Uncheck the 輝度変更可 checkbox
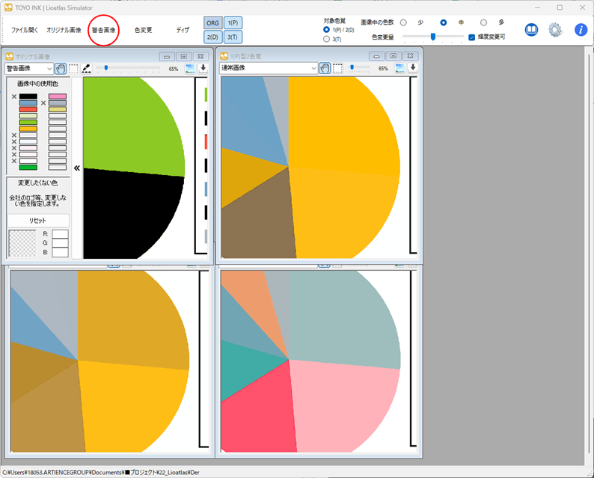 coord(472,37)
